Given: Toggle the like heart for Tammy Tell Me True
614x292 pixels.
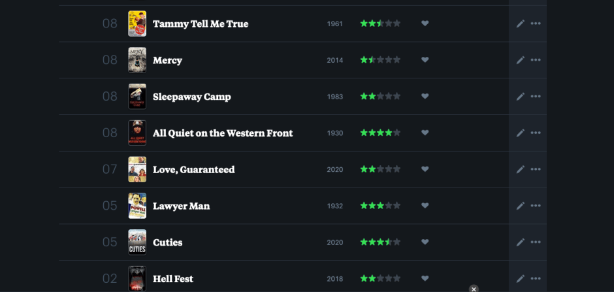Looking at the screenshot, I should coord(425,24).
